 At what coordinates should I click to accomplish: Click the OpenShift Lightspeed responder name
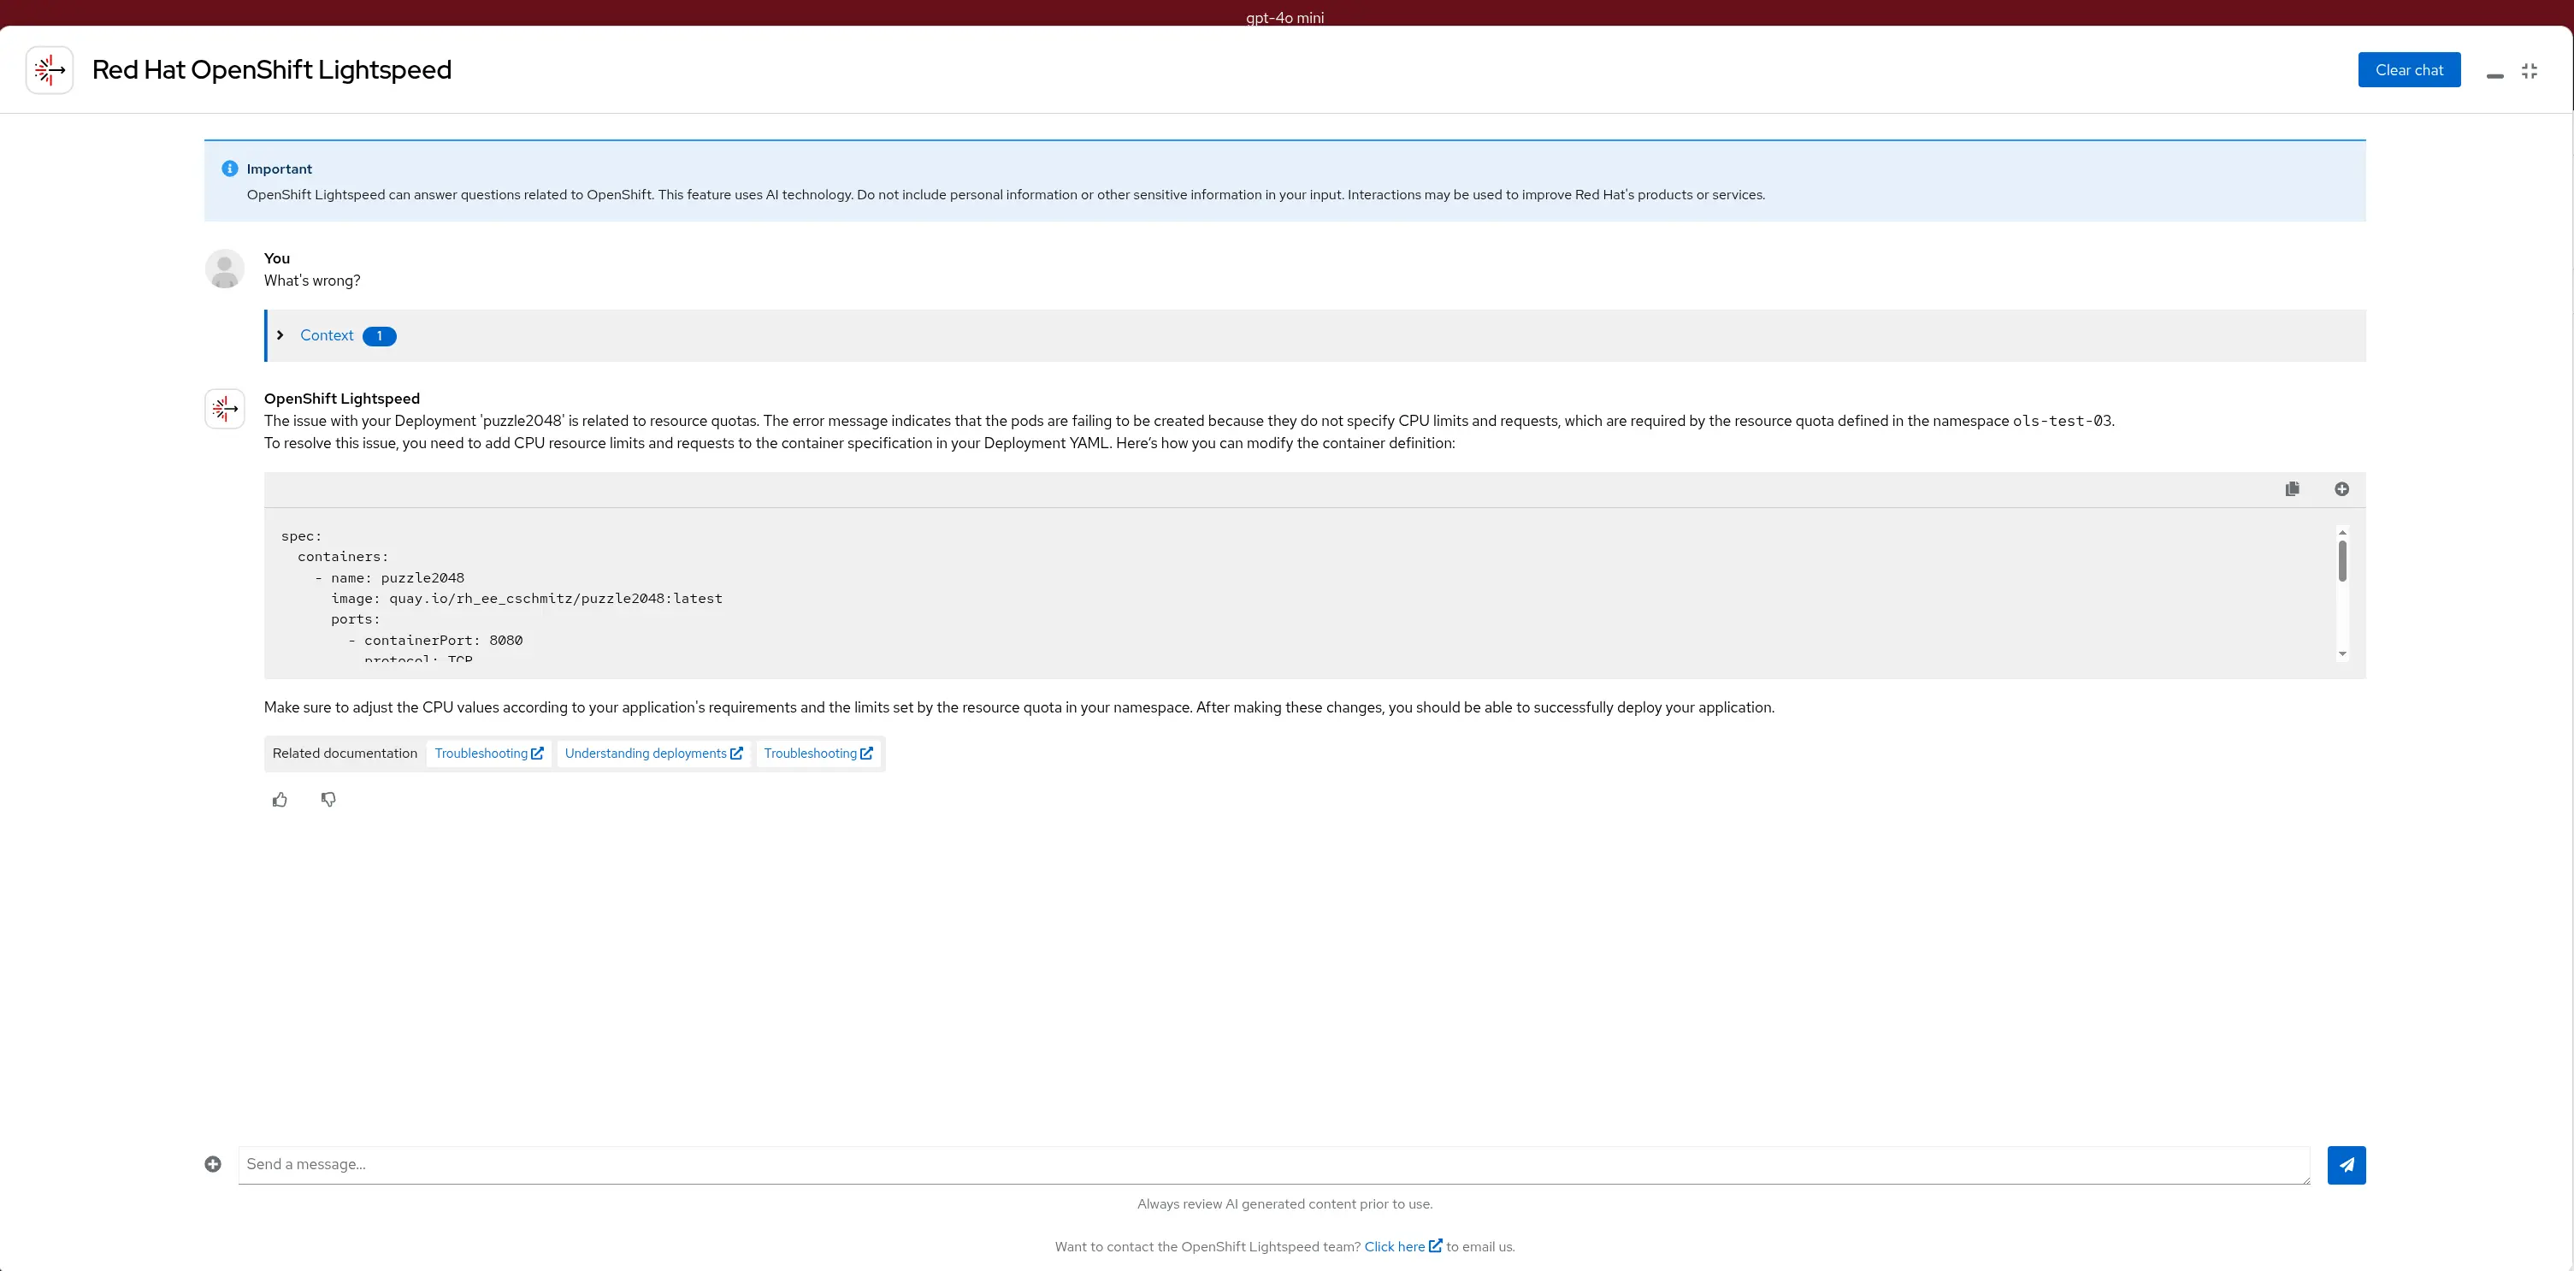(342, 399)
